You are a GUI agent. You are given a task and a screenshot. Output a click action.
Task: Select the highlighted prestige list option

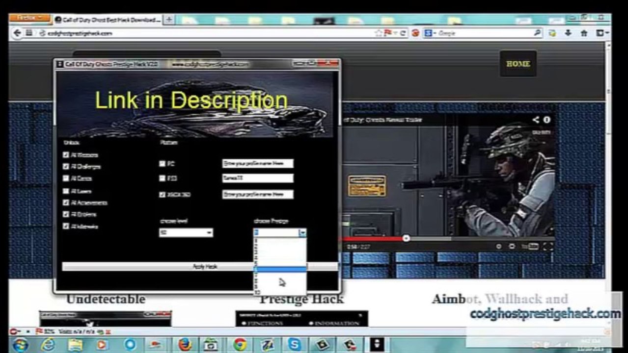pyautogui.click(x=280, y=269)
